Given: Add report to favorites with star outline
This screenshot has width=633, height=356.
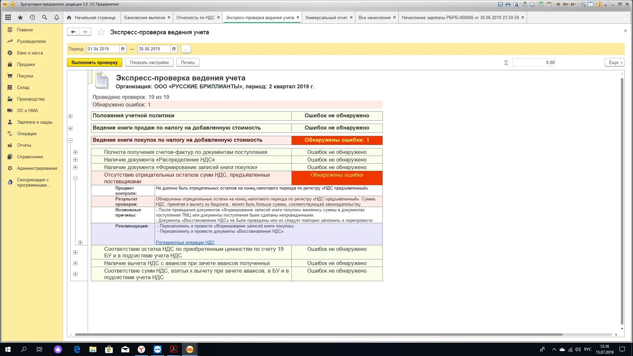Looking at the screenshot, I should 101,32.
